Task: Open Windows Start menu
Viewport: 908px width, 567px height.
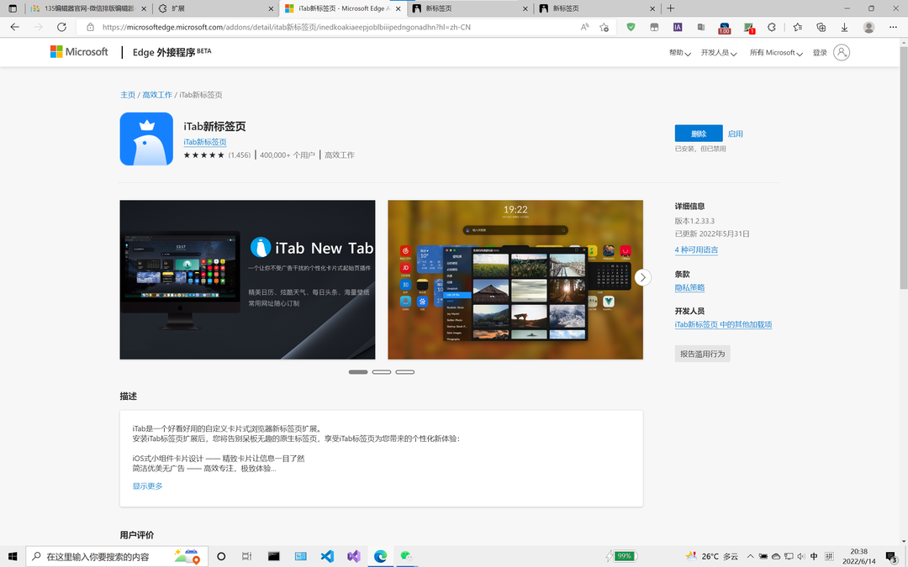Action: (x=13, y=556)
